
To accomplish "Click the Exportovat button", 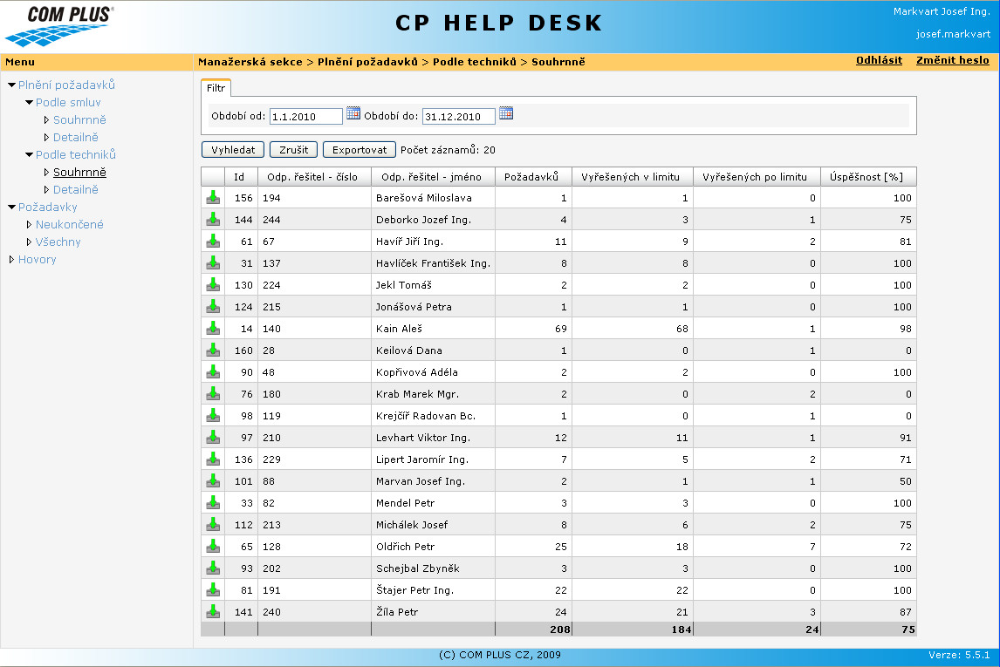I will click(x=359, y=150).
